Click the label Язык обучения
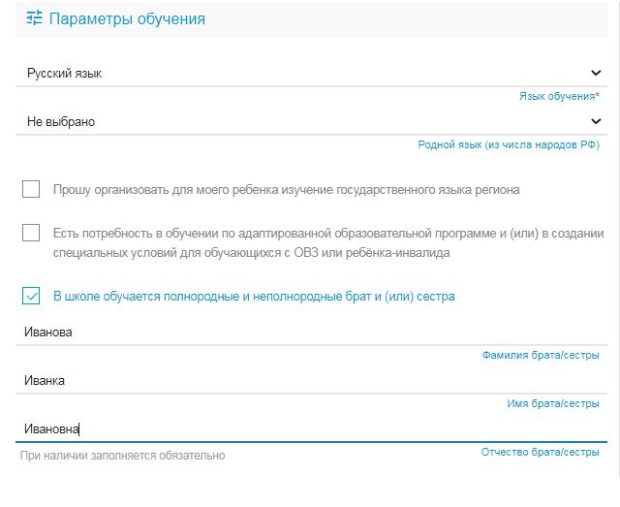Image resolution: width=620 pixels, height=507 pixels. pyautogui.click(x=559, y=96)
